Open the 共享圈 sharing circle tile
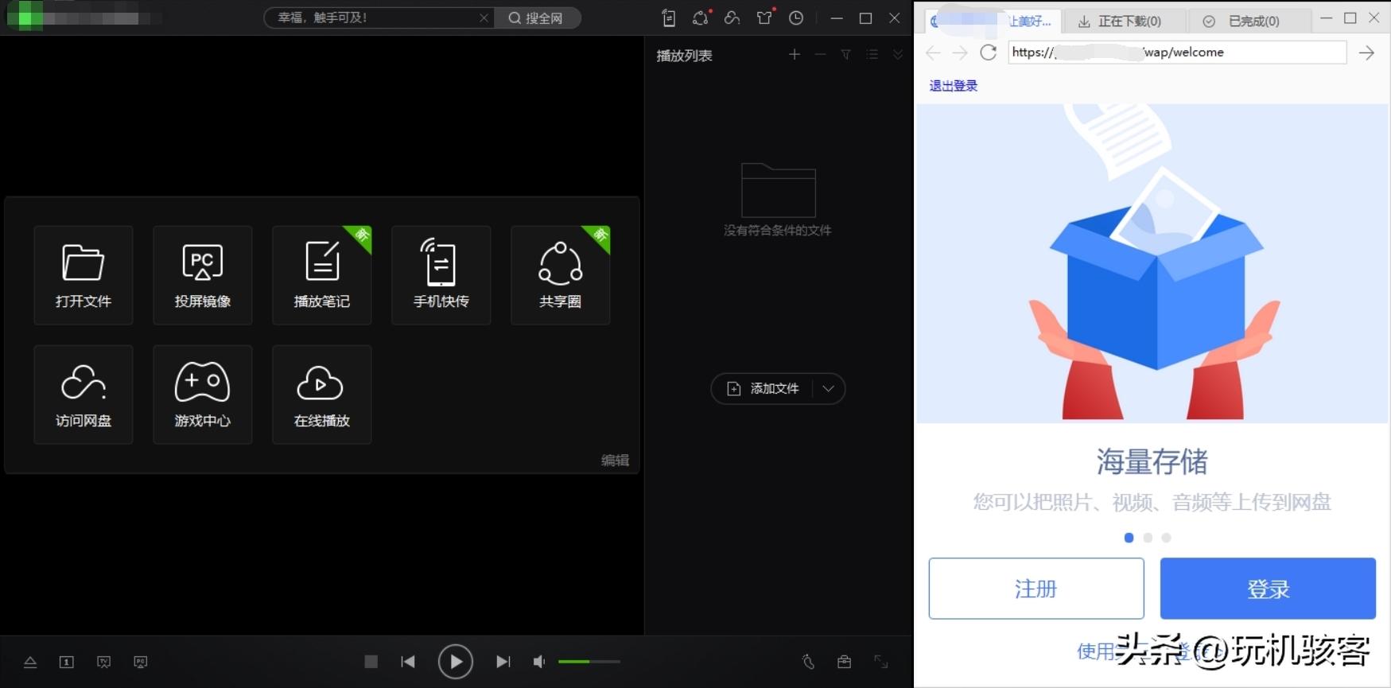The height and width of the screenshot is (688, 1391). [561, 275]
